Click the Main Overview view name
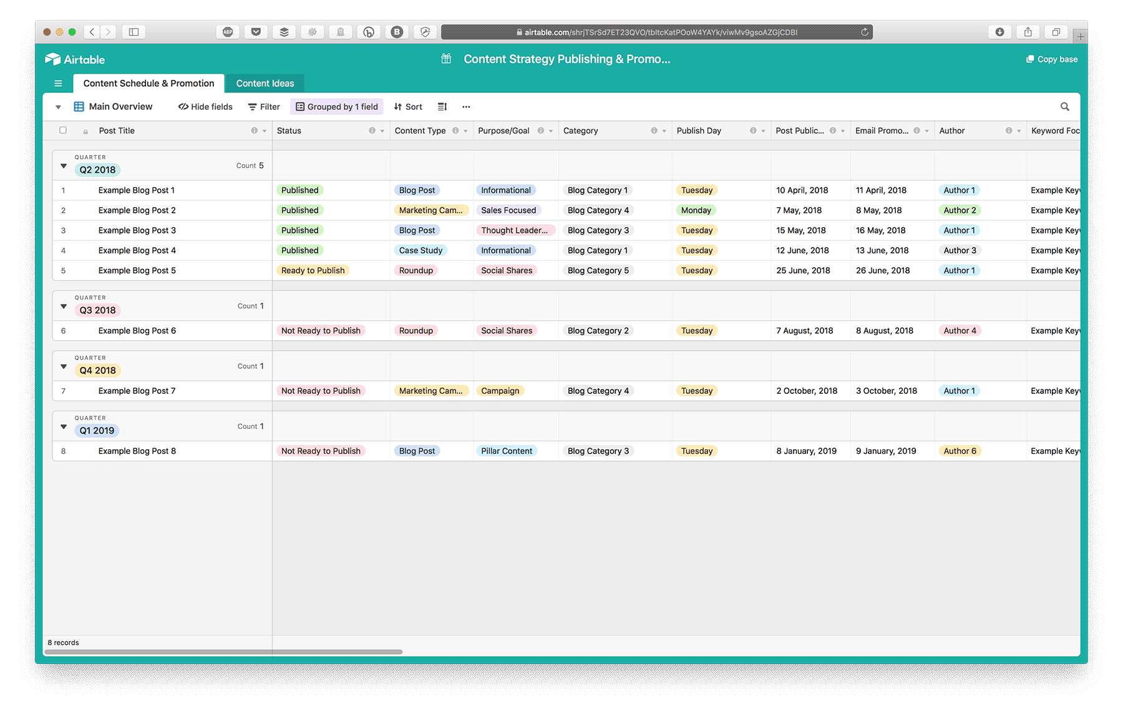Viewport: 1123px width, 714px height. 120,107
